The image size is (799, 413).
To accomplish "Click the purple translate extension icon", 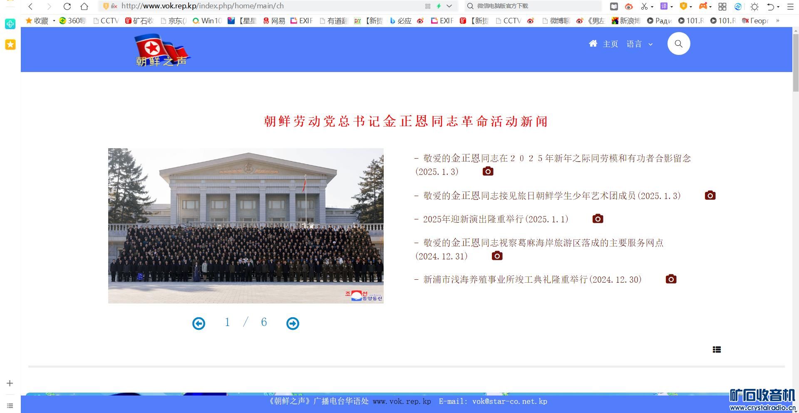I will click(664, 6).
